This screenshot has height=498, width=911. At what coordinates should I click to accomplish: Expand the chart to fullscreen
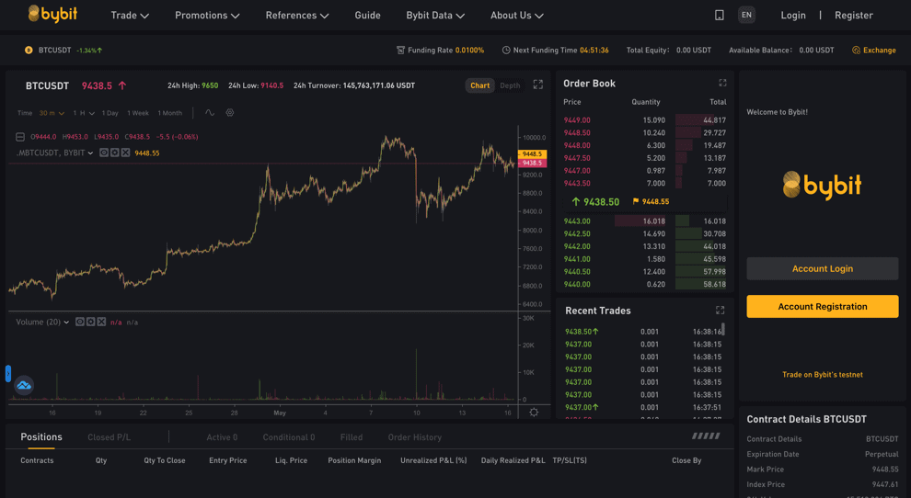(x=538, y=85)
